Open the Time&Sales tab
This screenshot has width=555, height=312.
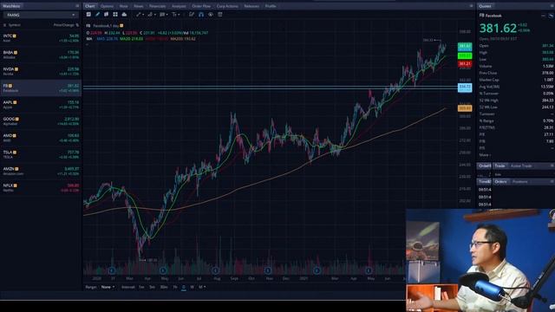485,181
